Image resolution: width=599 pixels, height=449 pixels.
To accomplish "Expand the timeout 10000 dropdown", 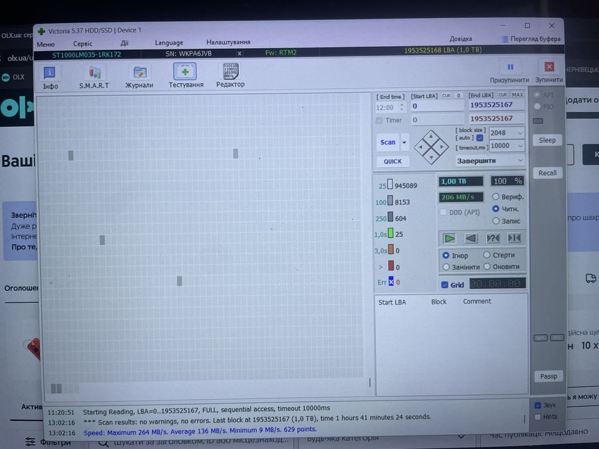I will pyautogui.click(x=520, y=146).
